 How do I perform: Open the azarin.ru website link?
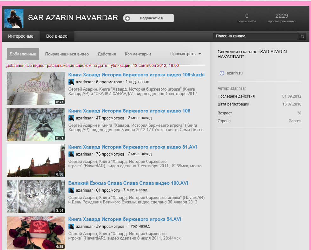(235, 73)
